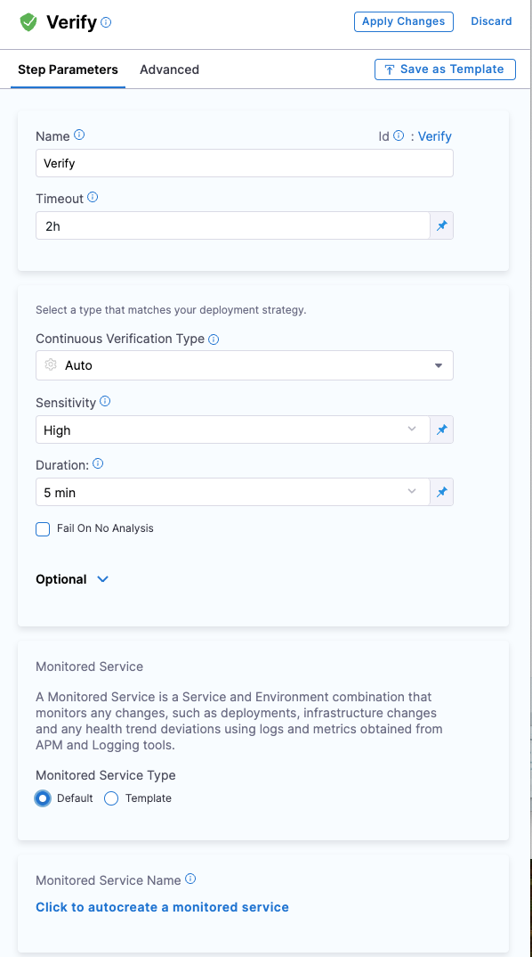Pin the Sensitivity setting
532x957 pixels.
pos(441,429)
